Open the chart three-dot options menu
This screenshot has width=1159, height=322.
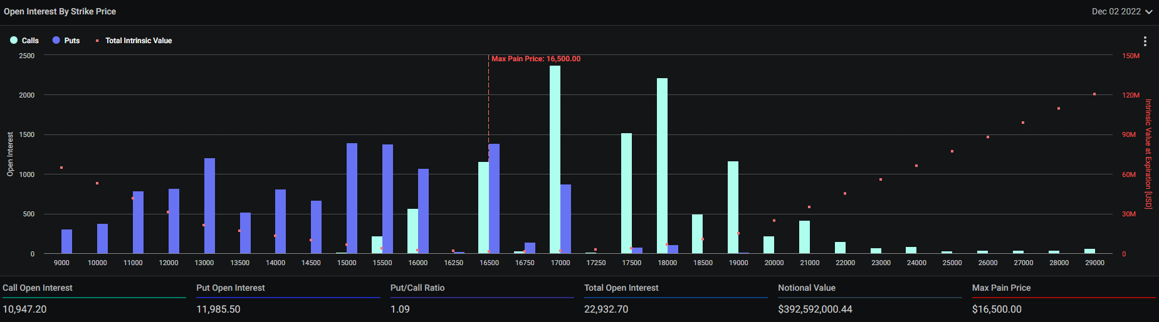click(1145, 41)
